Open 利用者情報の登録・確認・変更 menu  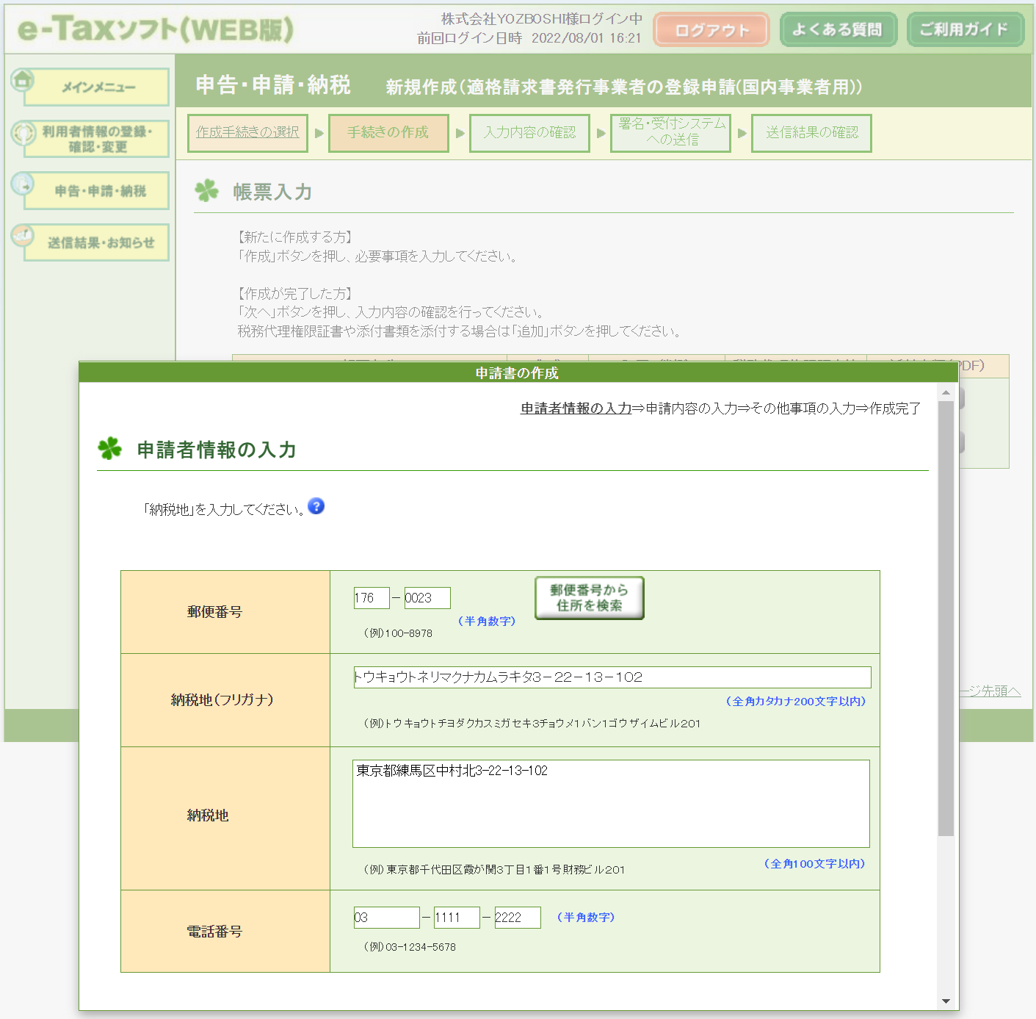click(97, 139)
